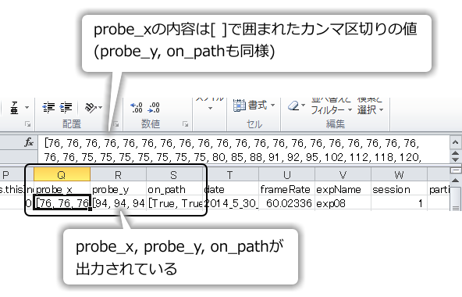Open the 書式 format menu
This screenshot has width=462, height=297.
254,105
